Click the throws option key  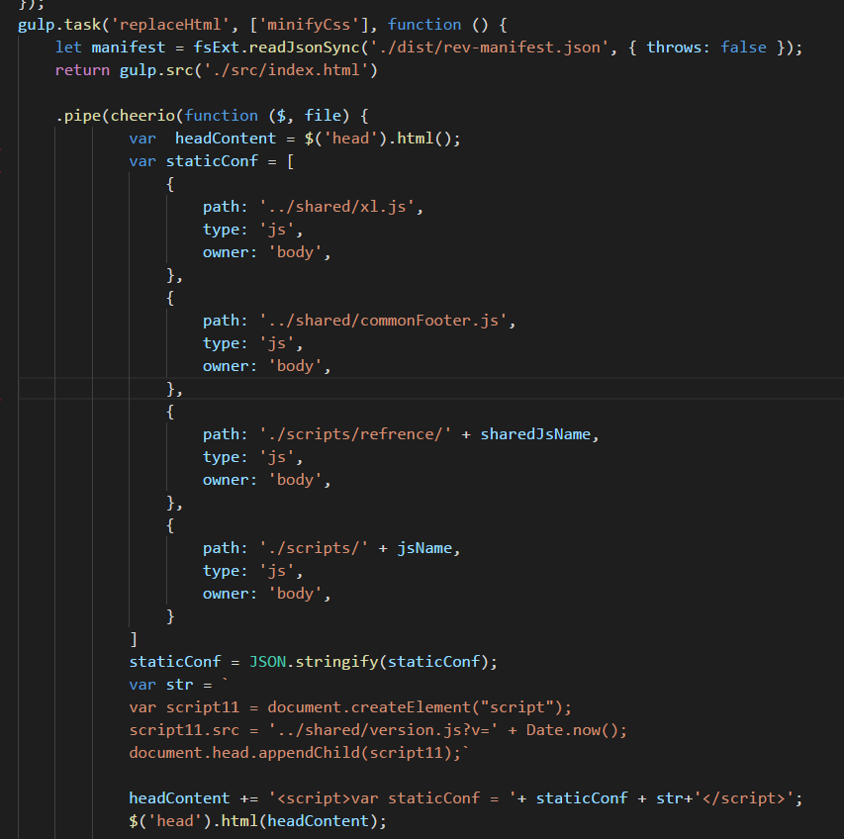click(x=674, y=47)
